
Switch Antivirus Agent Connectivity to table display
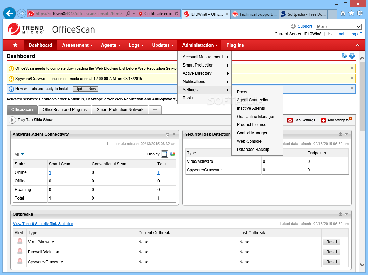[x=165, y=154]
